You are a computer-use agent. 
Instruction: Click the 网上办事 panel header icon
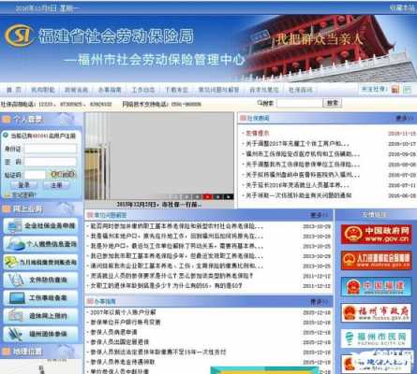point(7,209)
